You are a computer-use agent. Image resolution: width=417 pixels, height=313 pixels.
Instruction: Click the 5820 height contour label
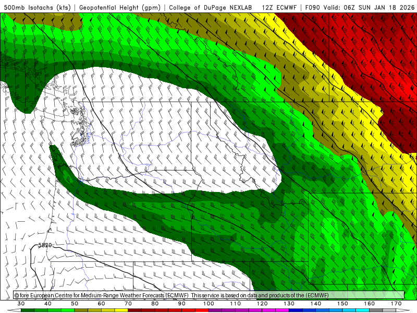click(45, 245)
